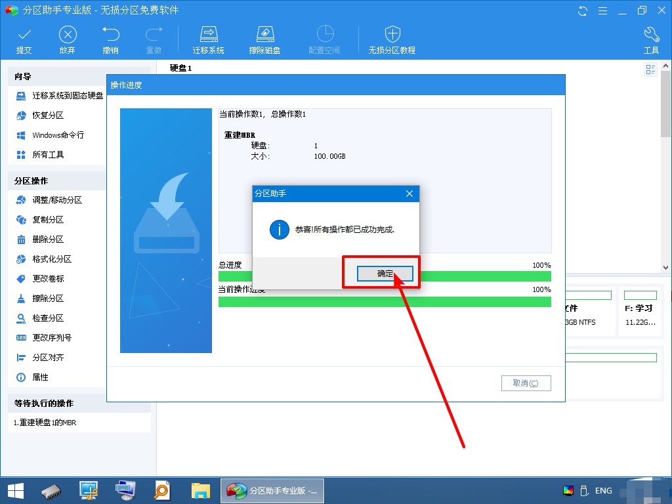Choose 检查分区 operation
Image resolution: width=672 pixels, height=504 pixels.
tap(40, 318)
